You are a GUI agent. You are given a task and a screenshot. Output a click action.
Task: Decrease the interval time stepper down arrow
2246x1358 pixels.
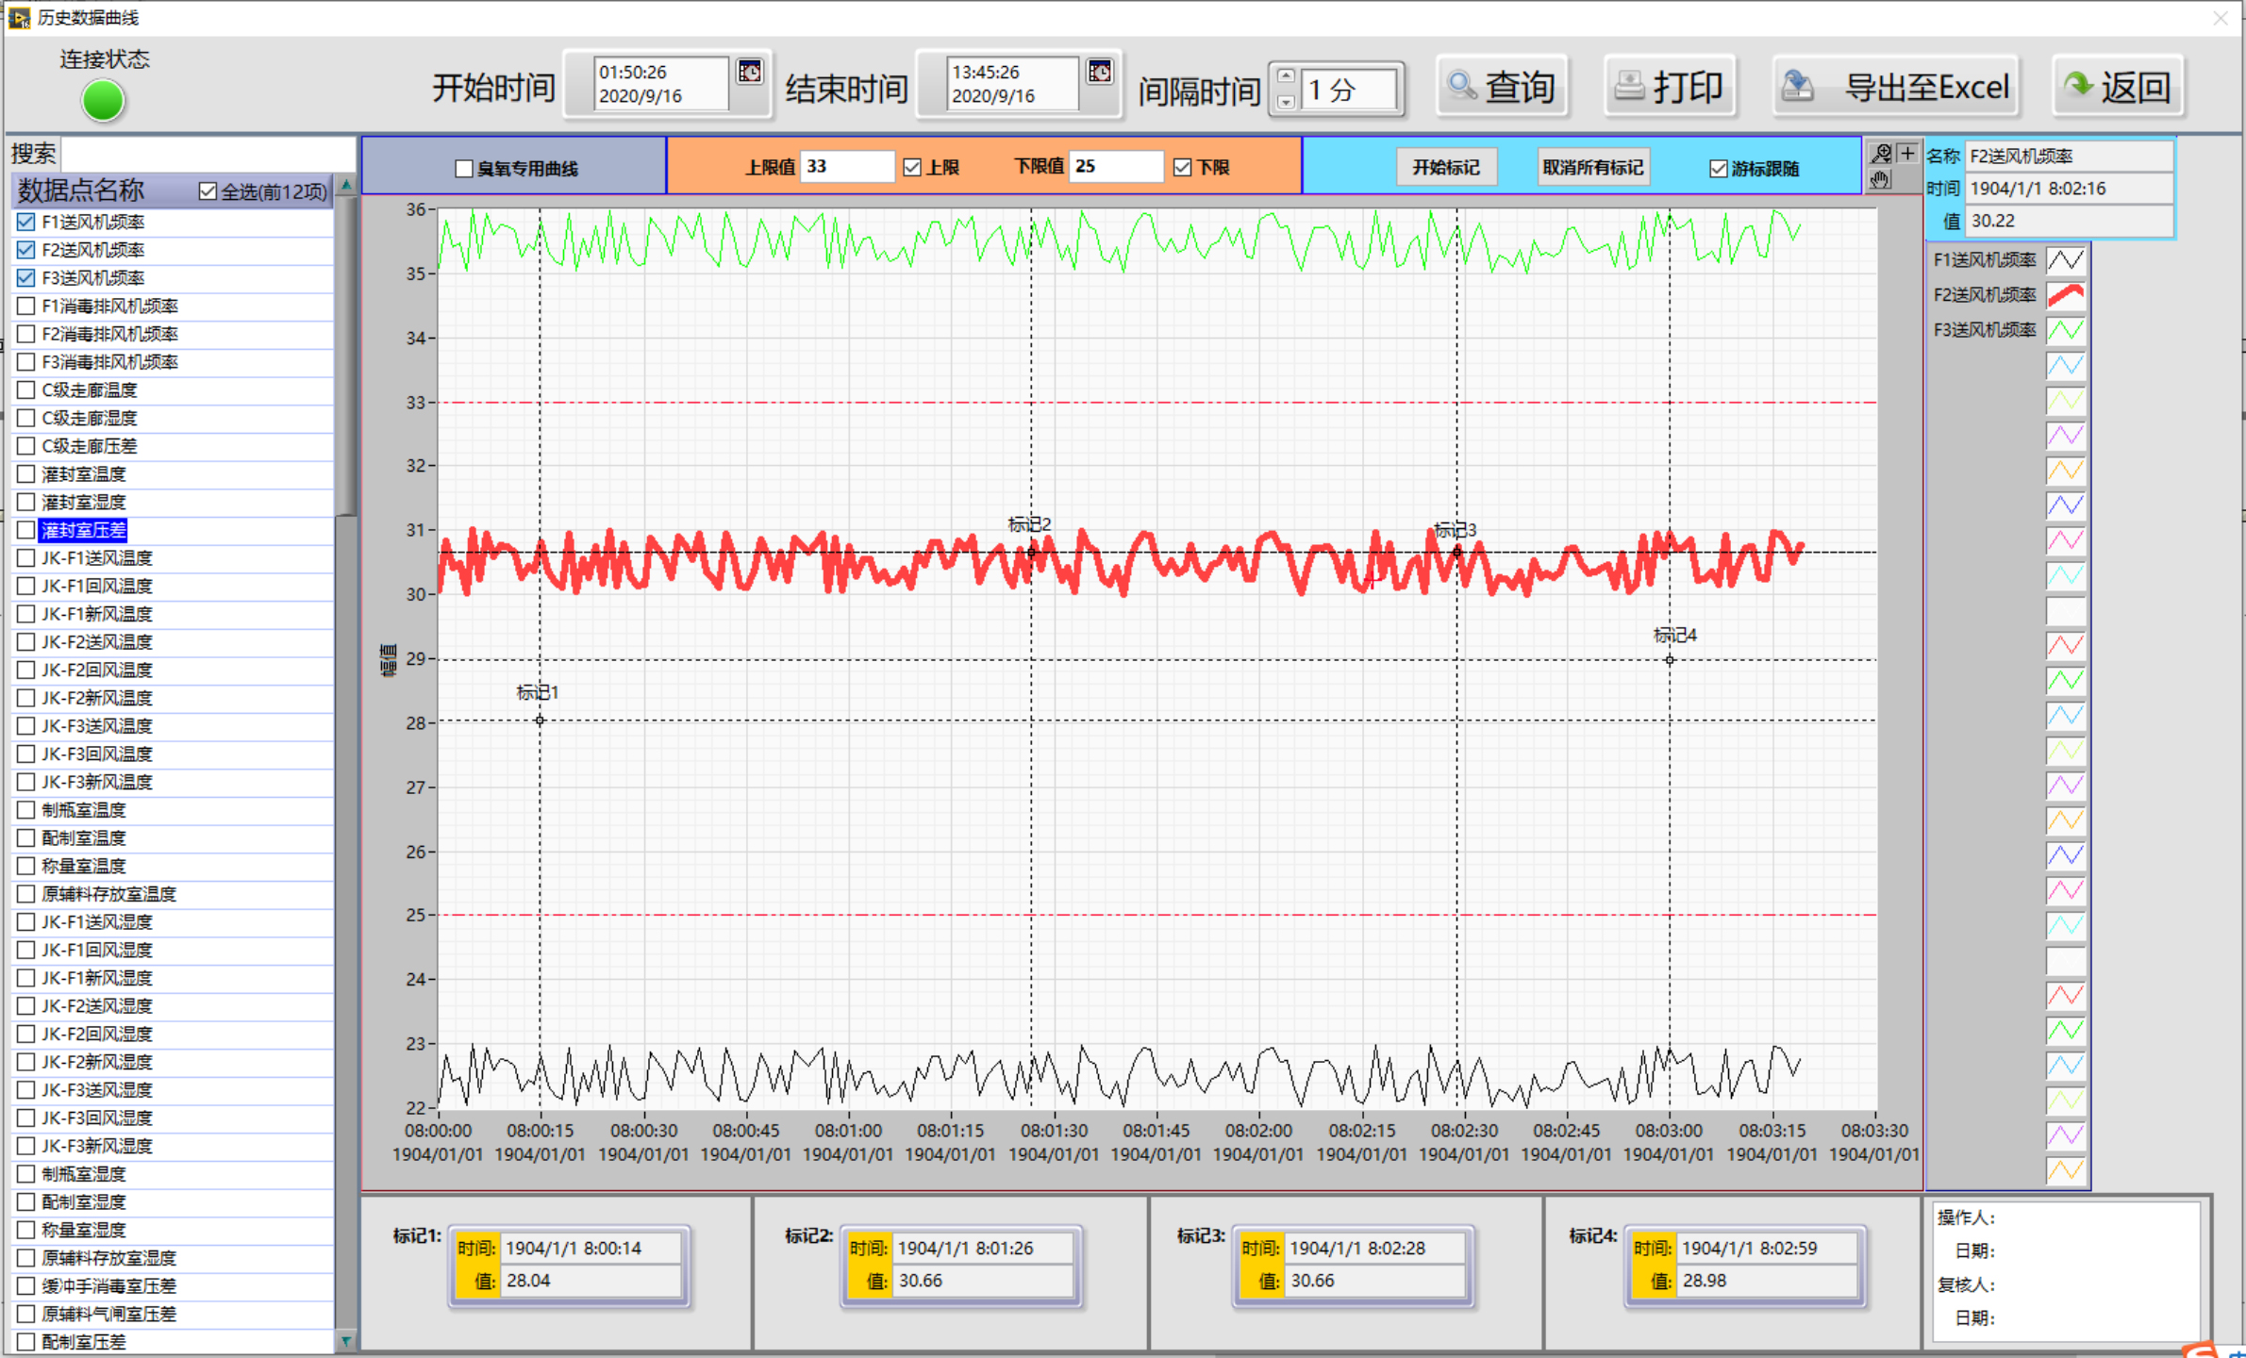point(1286,101)
